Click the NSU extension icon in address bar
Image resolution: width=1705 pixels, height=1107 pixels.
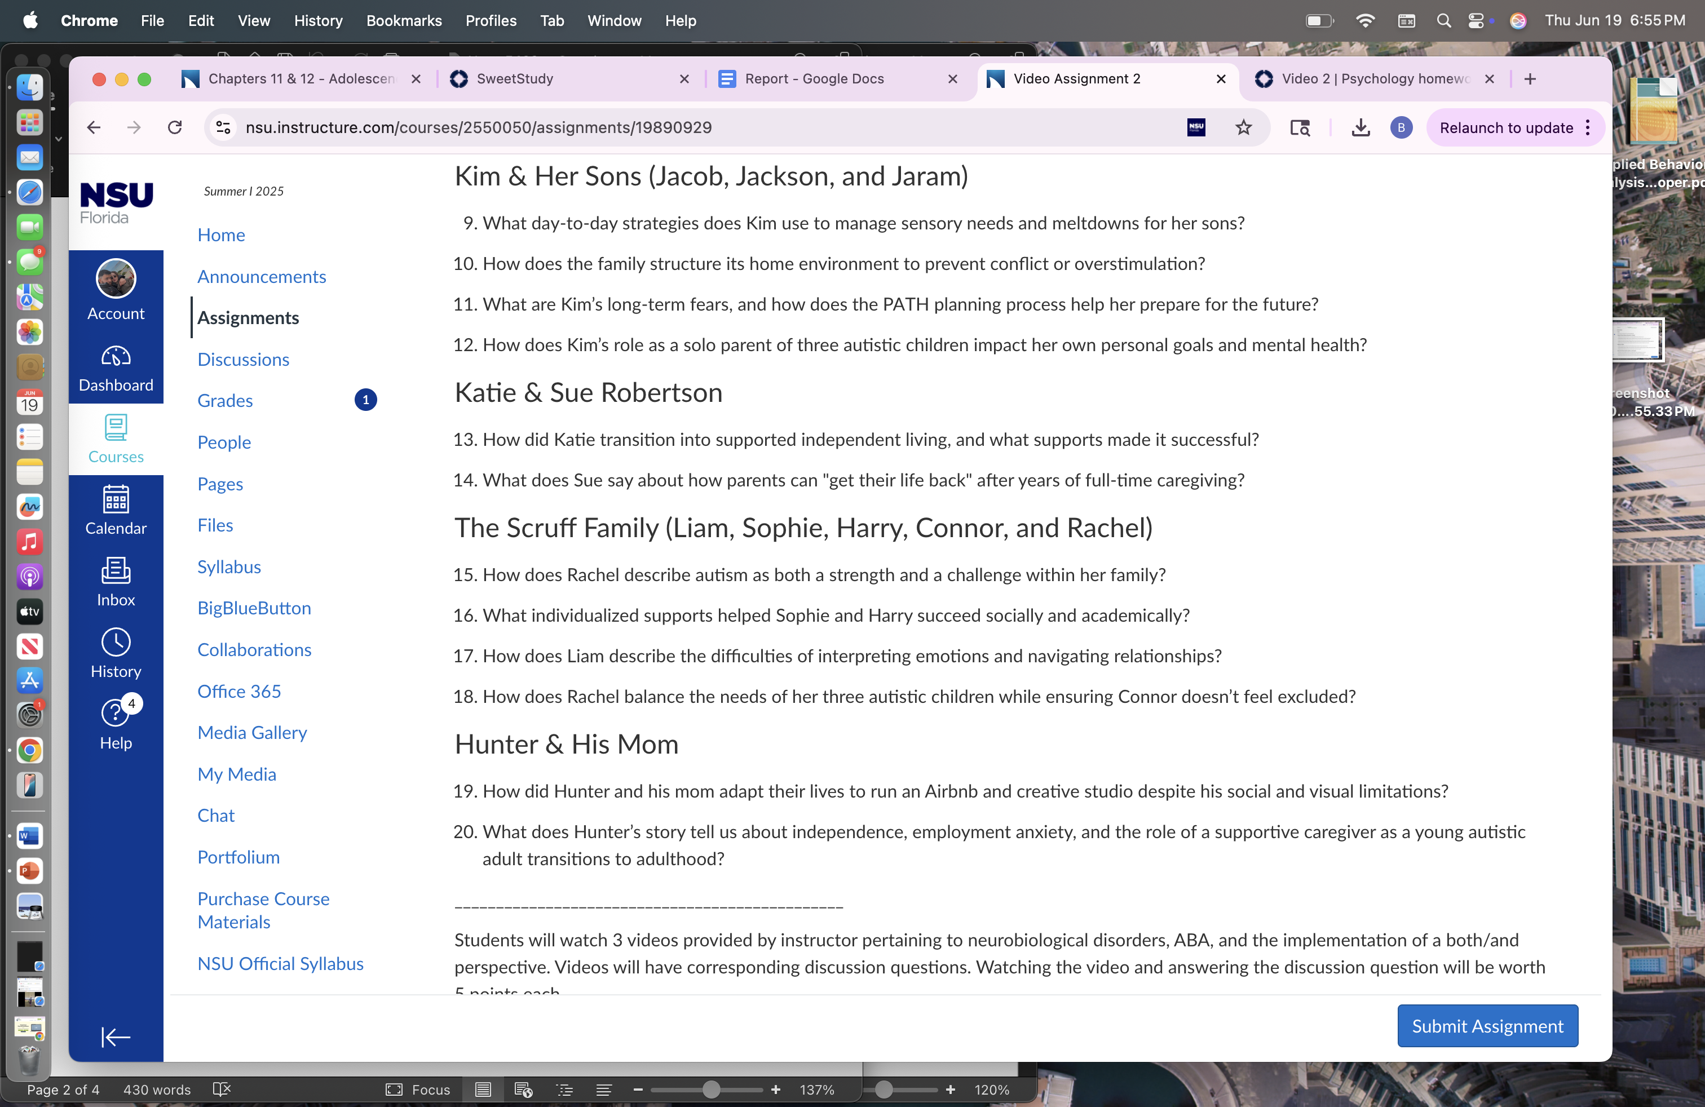click(1196, 127)
